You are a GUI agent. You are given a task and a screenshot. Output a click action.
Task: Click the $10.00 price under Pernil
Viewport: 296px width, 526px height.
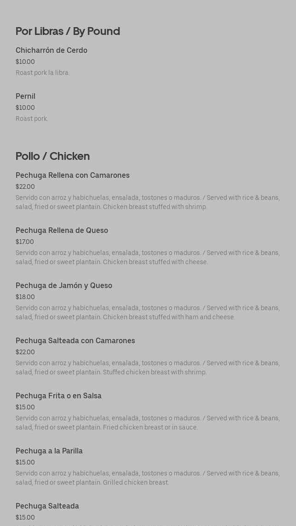(25, 108)
